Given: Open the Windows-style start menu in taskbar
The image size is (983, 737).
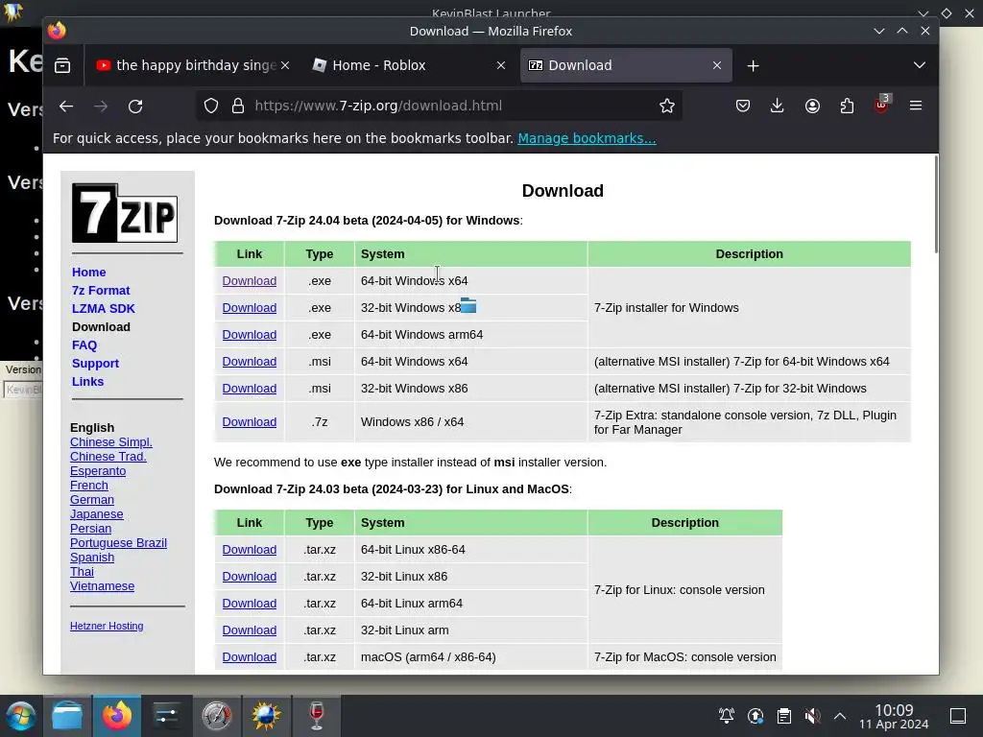Looking at the screenshot, I should tap(21, 716).
